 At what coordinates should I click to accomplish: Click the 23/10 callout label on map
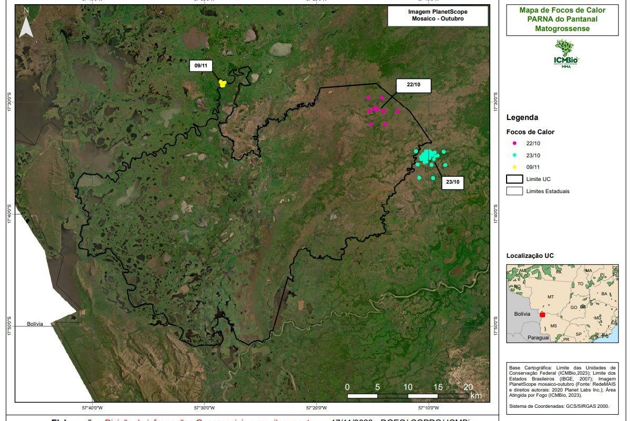(452, 182)
